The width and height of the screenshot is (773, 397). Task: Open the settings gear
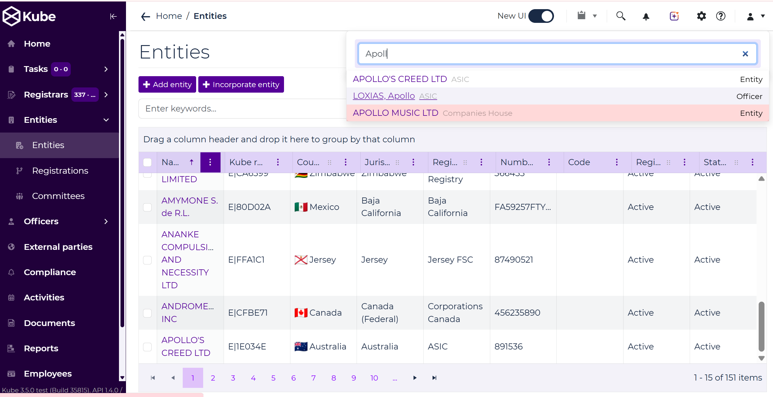701,16
